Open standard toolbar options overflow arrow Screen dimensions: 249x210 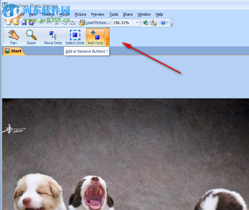172,25
